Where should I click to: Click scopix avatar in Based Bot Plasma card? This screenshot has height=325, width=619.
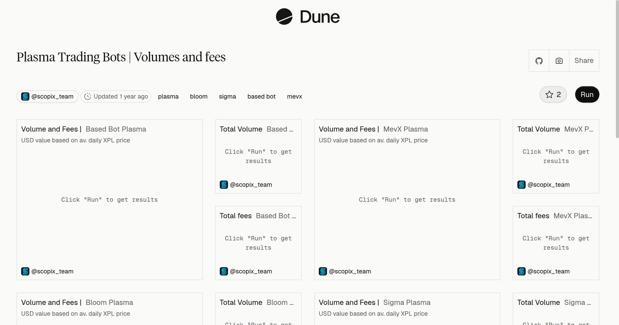(25, 271)
